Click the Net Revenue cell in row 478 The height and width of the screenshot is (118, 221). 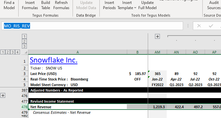click(x=77, y=107)
